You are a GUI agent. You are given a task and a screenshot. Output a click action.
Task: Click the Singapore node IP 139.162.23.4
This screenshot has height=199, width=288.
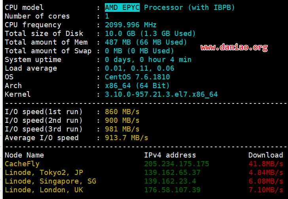point(170,181)
